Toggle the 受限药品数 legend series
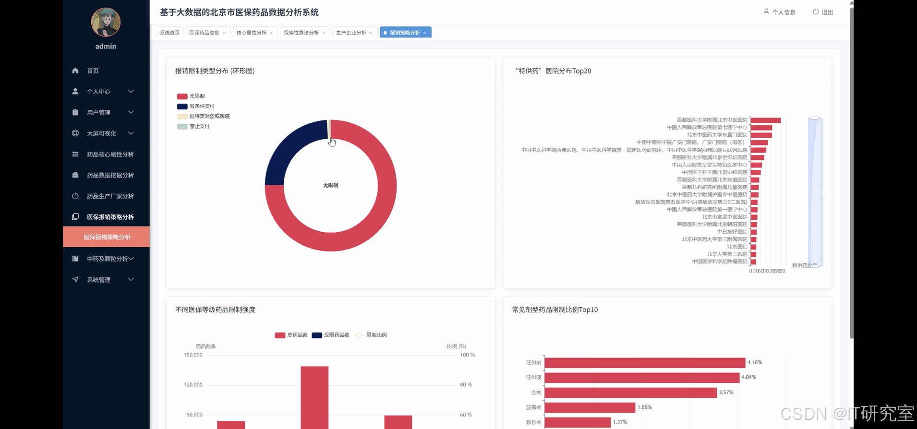This screenshot has width=917, height=429. point(331,335)
